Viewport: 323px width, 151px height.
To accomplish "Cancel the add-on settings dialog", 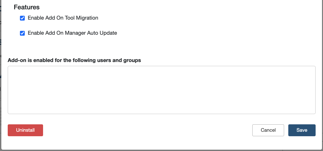I will pyautogui.click(x=268, y=130).
